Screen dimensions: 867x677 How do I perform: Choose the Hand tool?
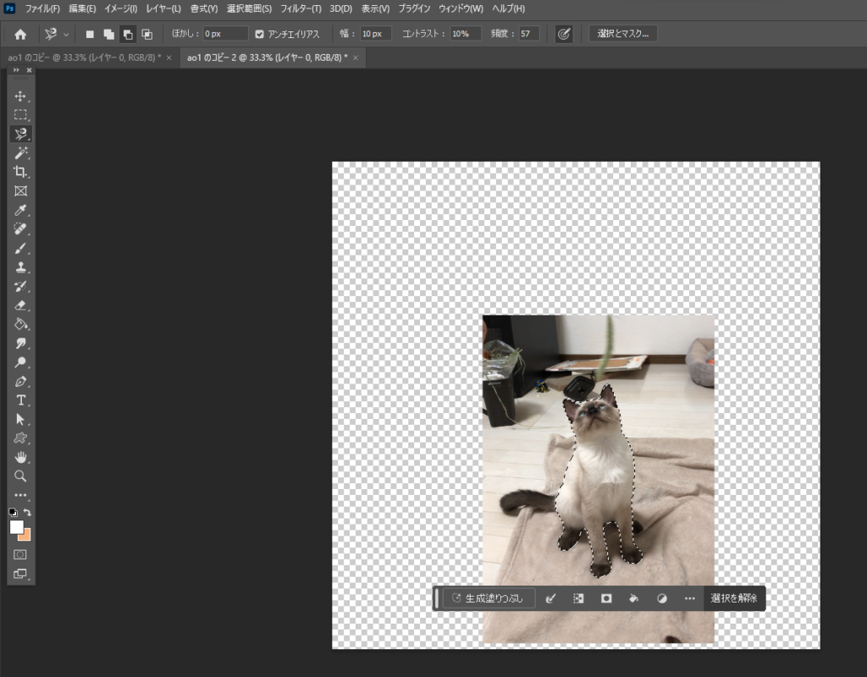[x=20, y=457]
